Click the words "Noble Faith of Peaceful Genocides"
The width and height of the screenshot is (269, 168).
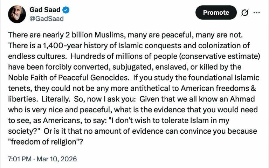tap(69, 78)
